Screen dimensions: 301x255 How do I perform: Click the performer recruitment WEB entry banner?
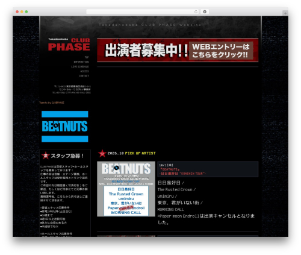pos(178,50)
